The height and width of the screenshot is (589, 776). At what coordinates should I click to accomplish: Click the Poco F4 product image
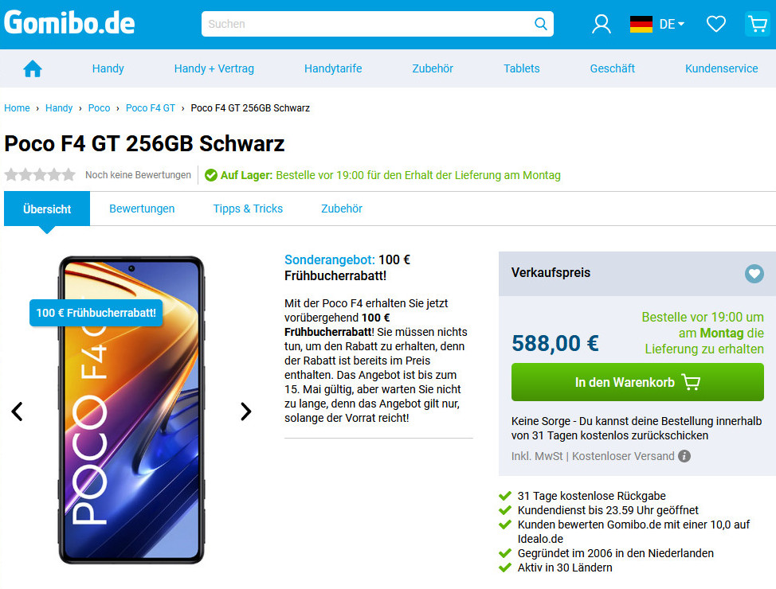(131, 410)
